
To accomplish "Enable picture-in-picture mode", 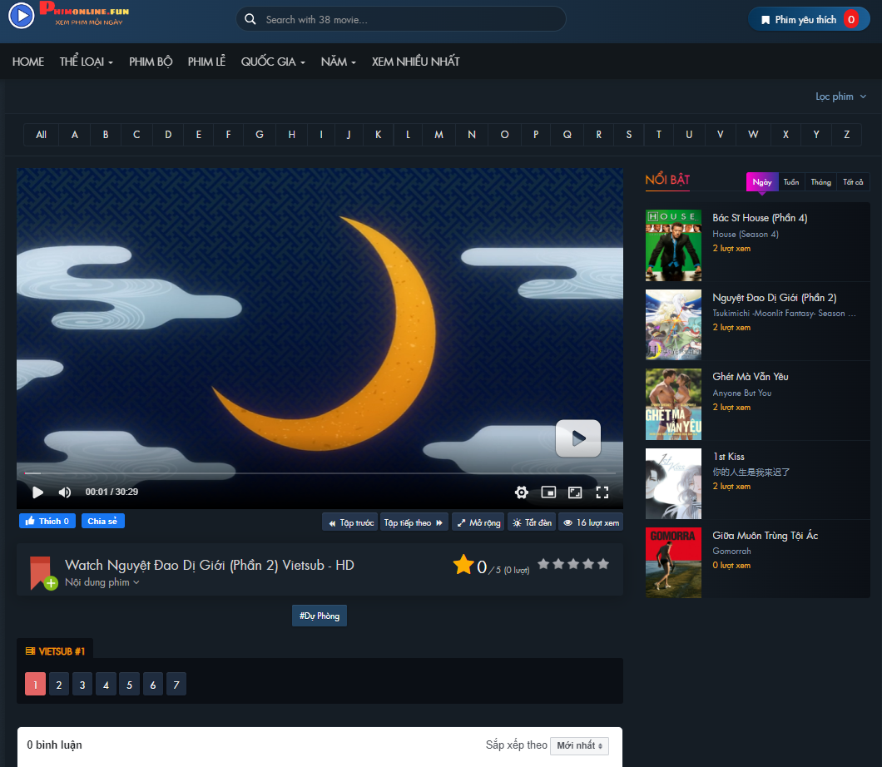I will pyautogui.click(x=548, y=492).
